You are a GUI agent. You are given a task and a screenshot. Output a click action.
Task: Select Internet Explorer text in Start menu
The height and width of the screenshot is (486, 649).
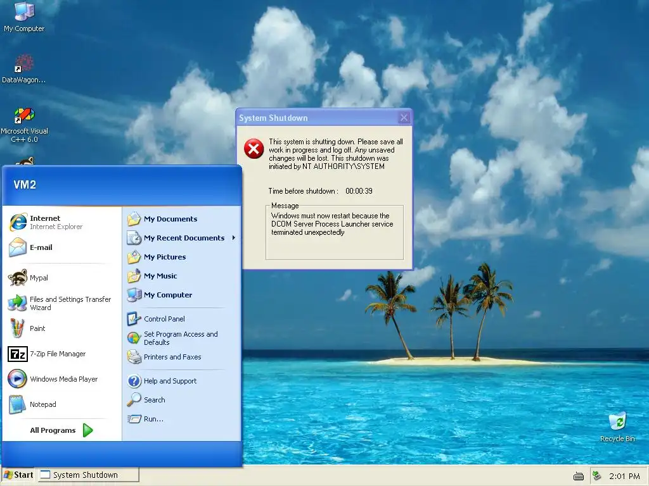56,227
